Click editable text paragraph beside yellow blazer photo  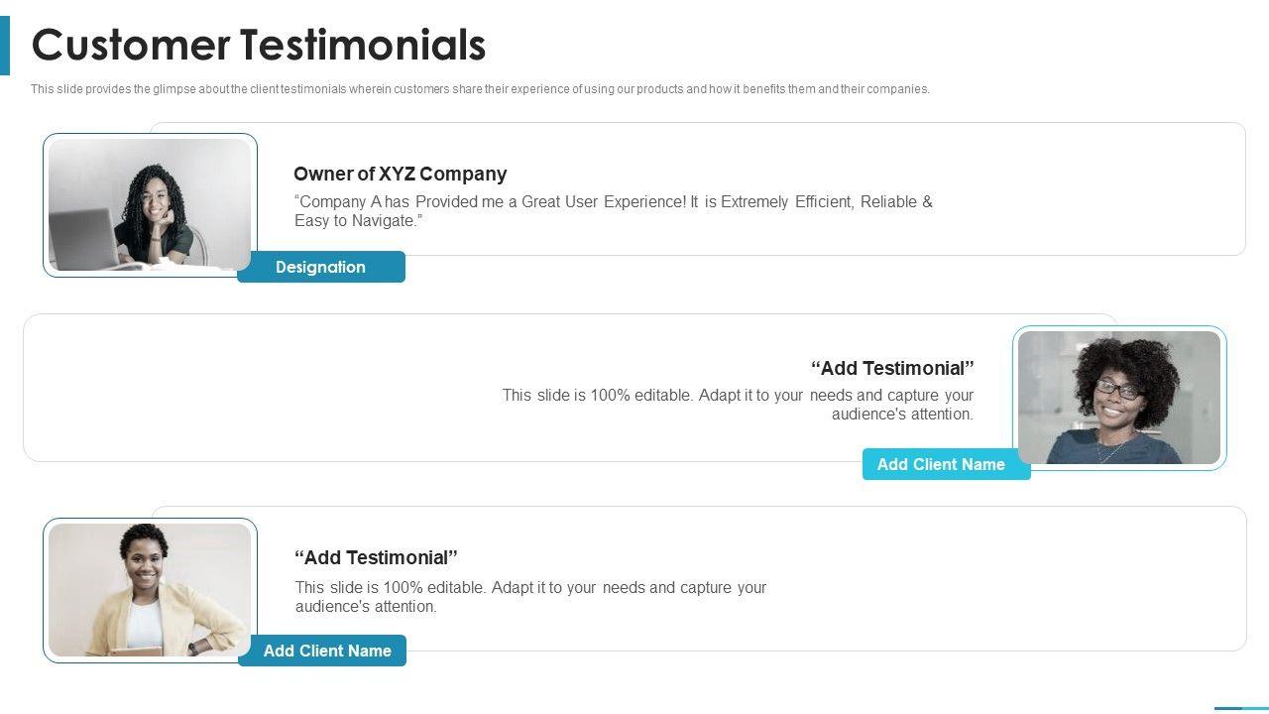point(530,597)
